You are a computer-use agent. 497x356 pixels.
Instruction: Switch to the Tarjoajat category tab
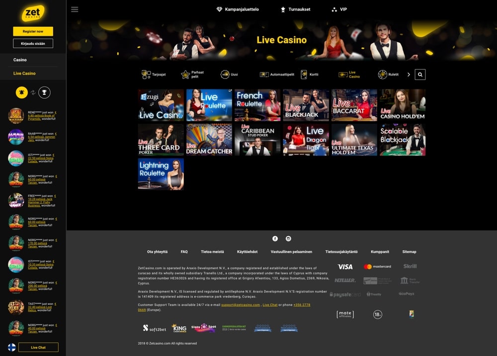[154, 74]
